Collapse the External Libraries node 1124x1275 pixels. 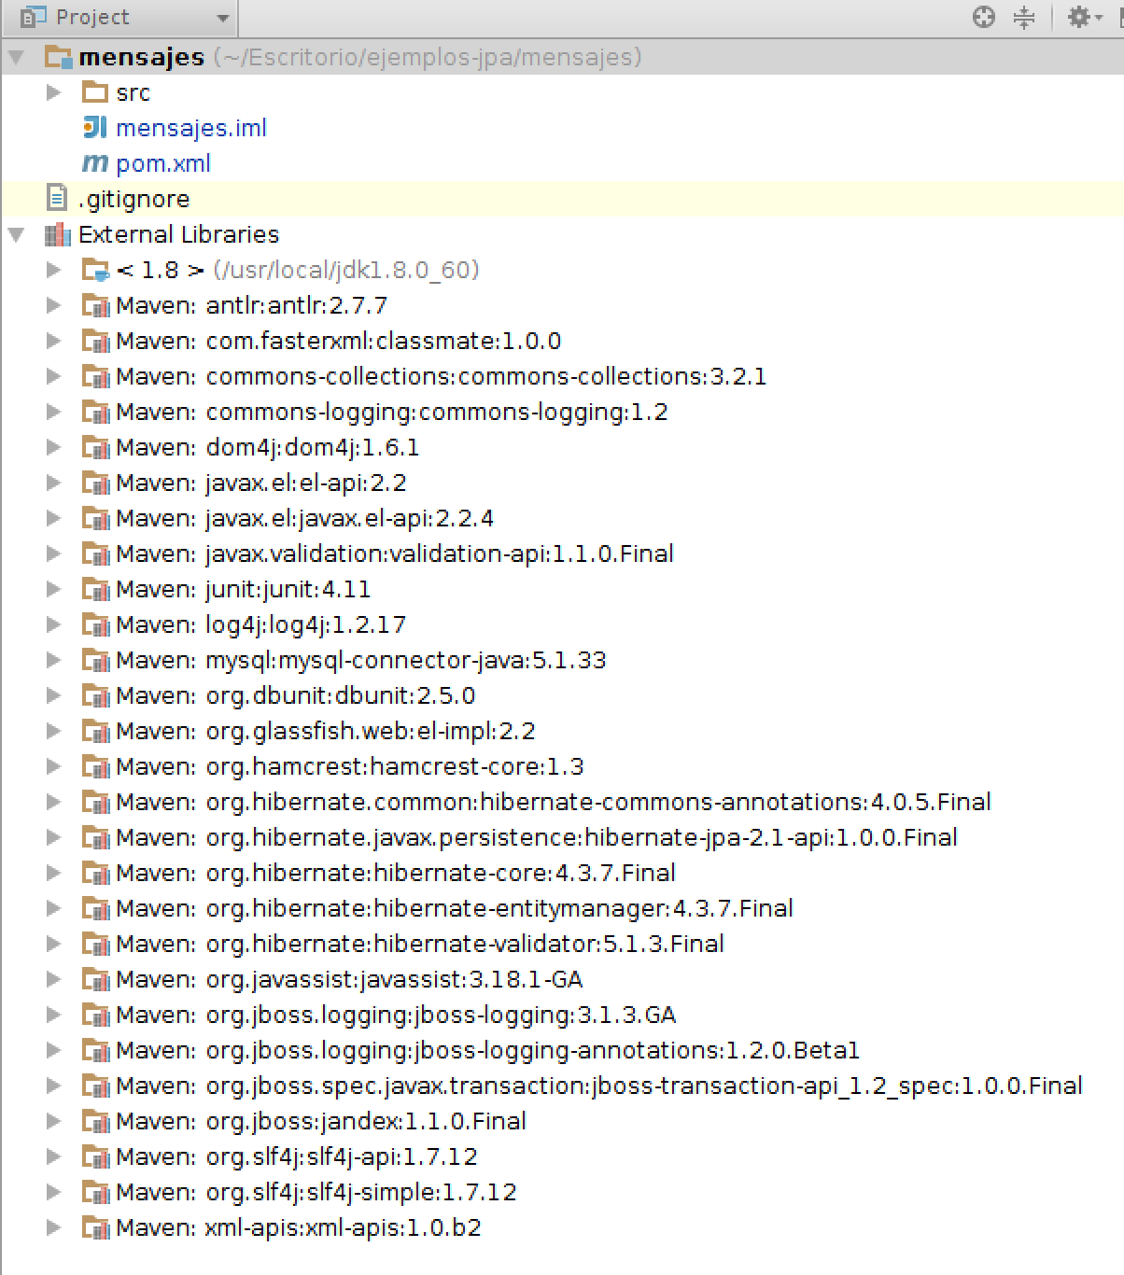tap(16, 234)
